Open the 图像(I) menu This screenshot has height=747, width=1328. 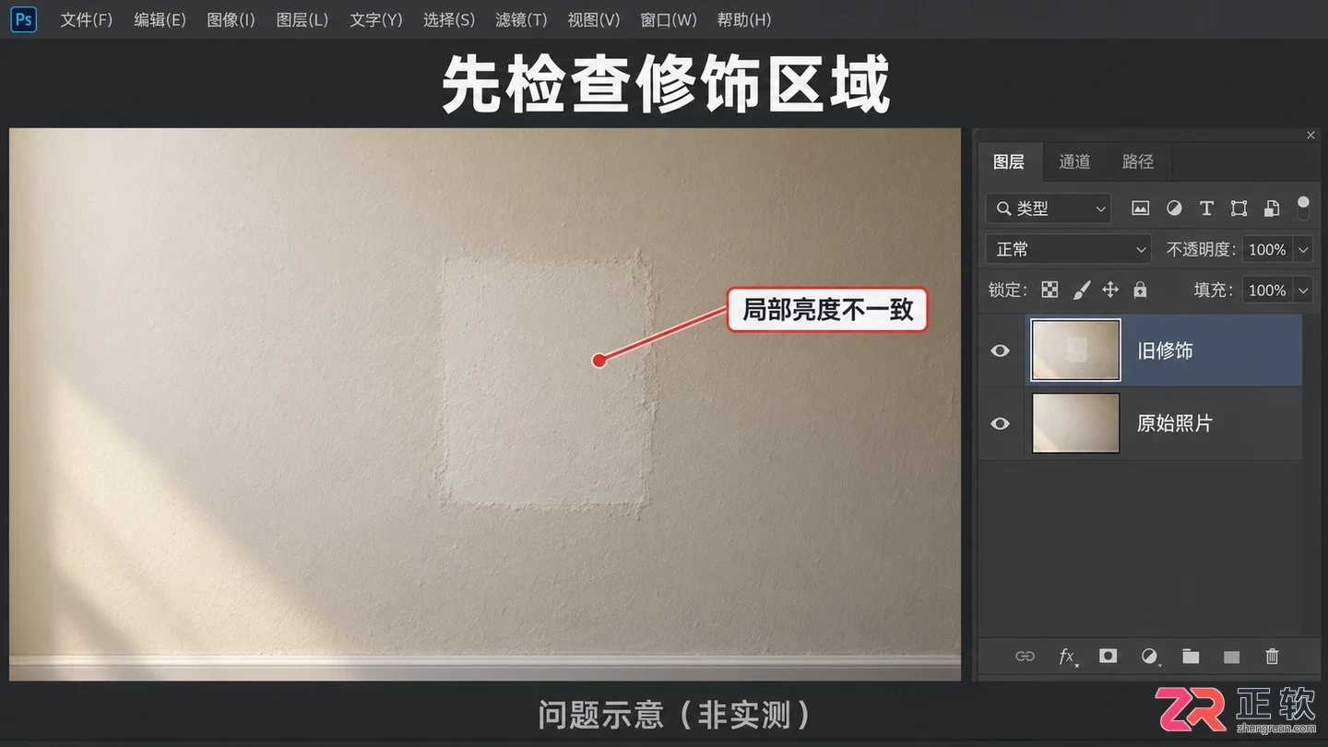tap(231, 19)
